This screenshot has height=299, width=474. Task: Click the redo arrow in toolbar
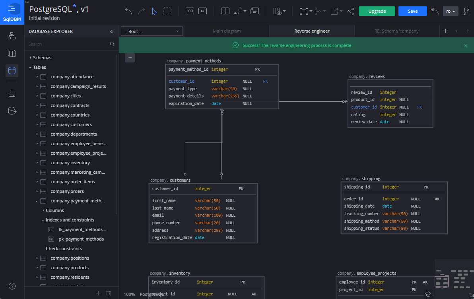pyautogui.click(x=141, y=11)
